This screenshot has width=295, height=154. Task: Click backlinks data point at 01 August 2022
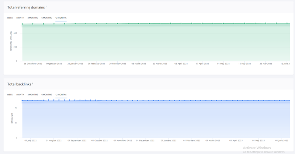point(53,100)
